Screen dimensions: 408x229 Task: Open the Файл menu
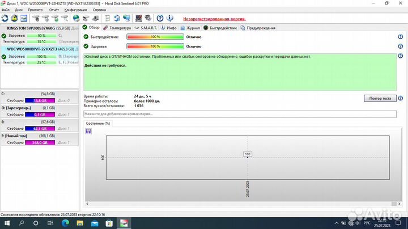point(6,10)
